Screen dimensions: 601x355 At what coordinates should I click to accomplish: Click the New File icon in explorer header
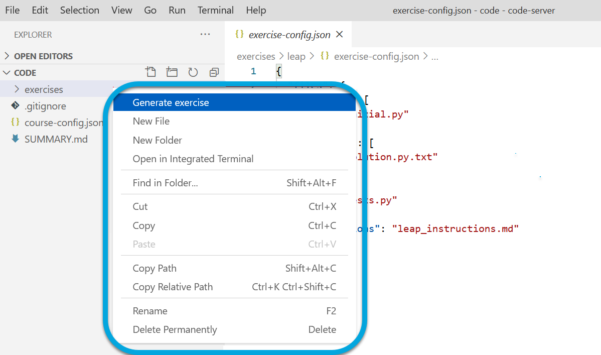pyautogui.click(x=150, y=72)
